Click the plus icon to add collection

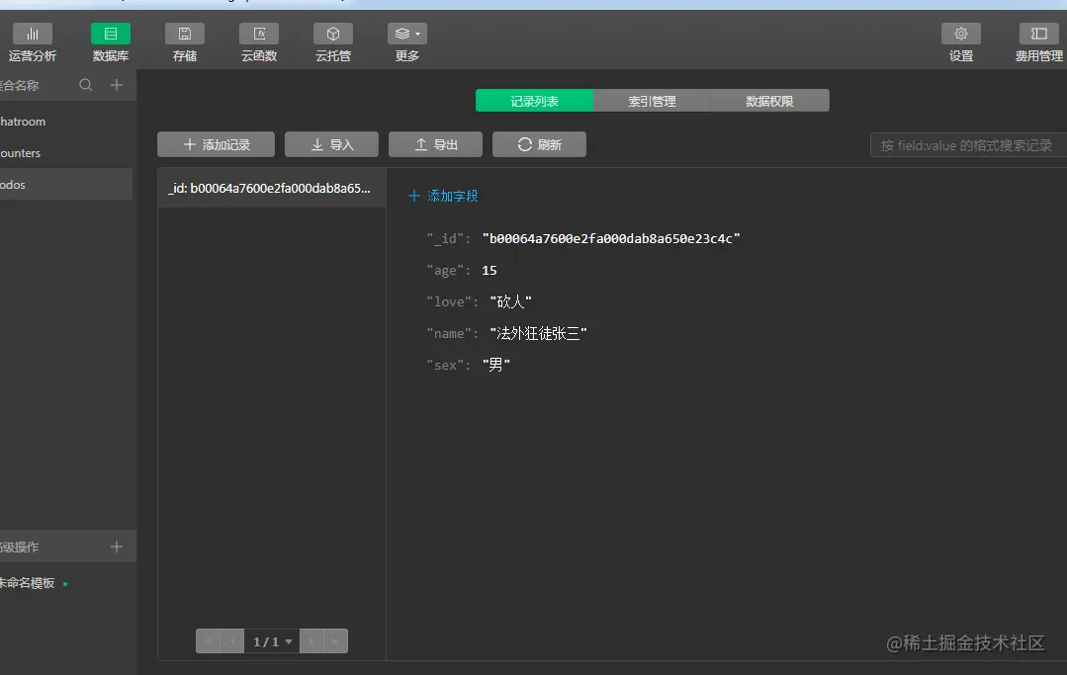click(117, 85)
